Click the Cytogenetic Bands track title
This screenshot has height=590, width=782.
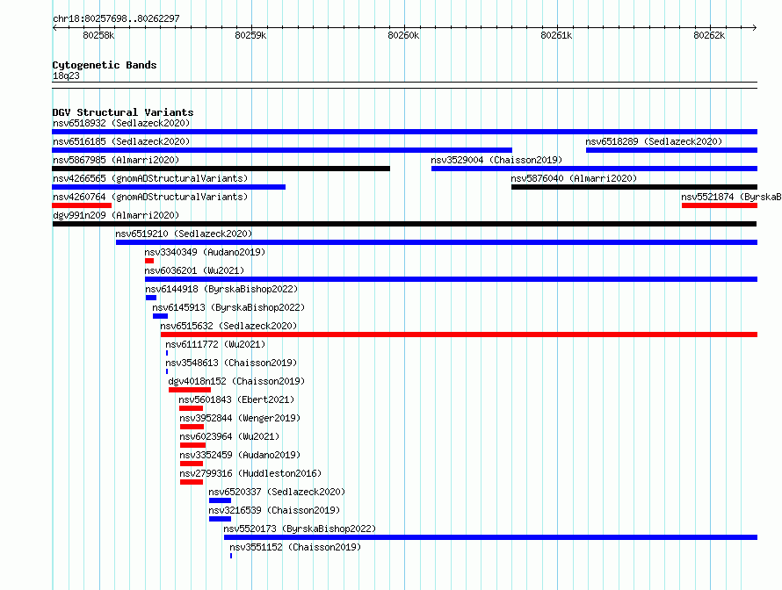click(105, 65)
